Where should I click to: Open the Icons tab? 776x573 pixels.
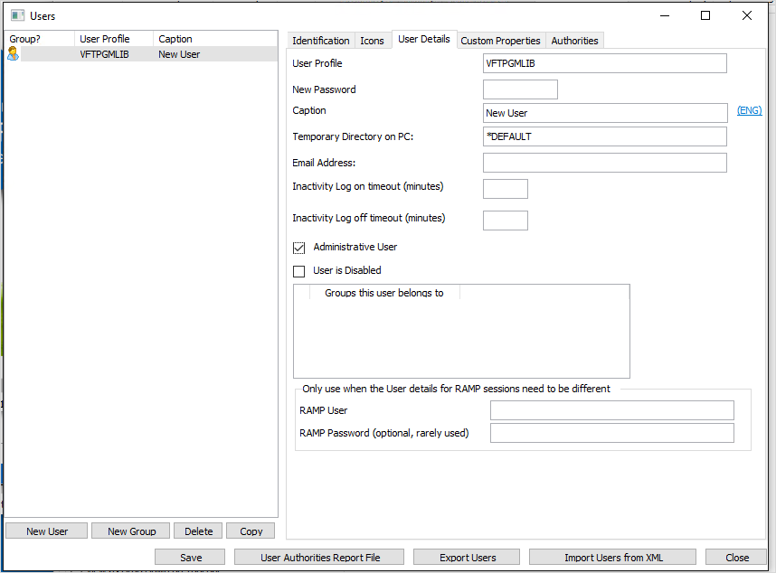tap(372, 41)
